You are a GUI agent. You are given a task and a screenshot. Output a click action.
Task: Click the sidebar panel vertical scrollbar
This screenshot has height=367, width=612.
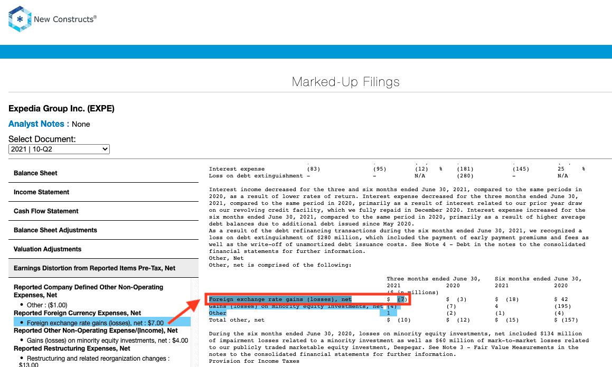point(194,323)
